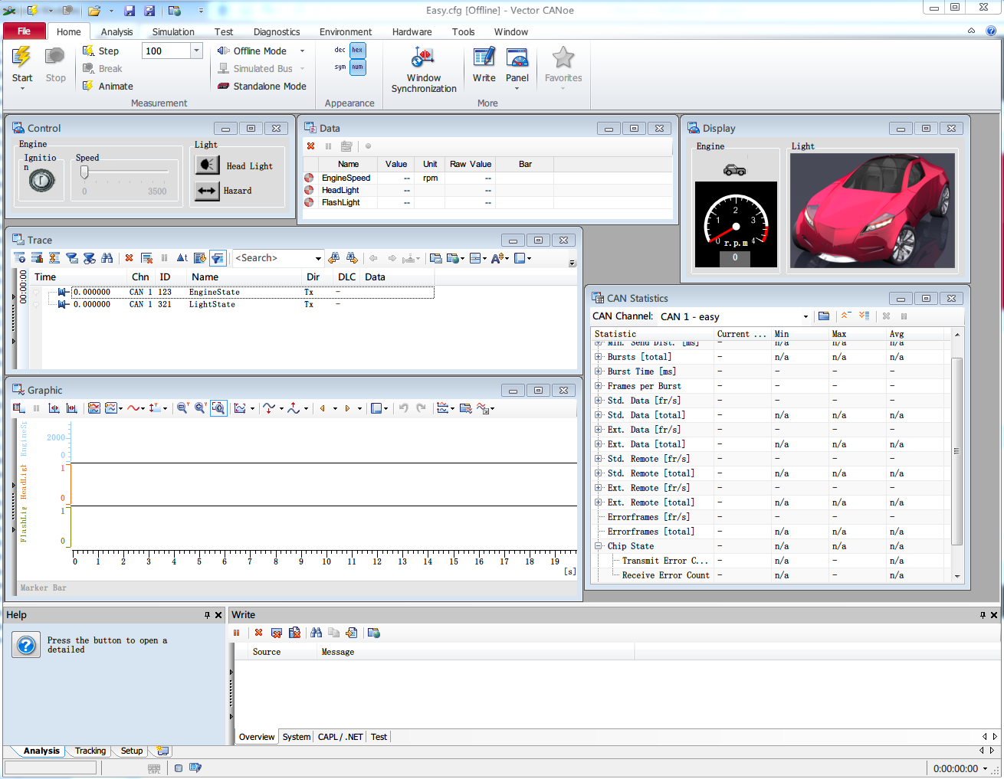Click the engine Speed slider handle
This screenshot has width=1004, height=779.
point(84,172)
